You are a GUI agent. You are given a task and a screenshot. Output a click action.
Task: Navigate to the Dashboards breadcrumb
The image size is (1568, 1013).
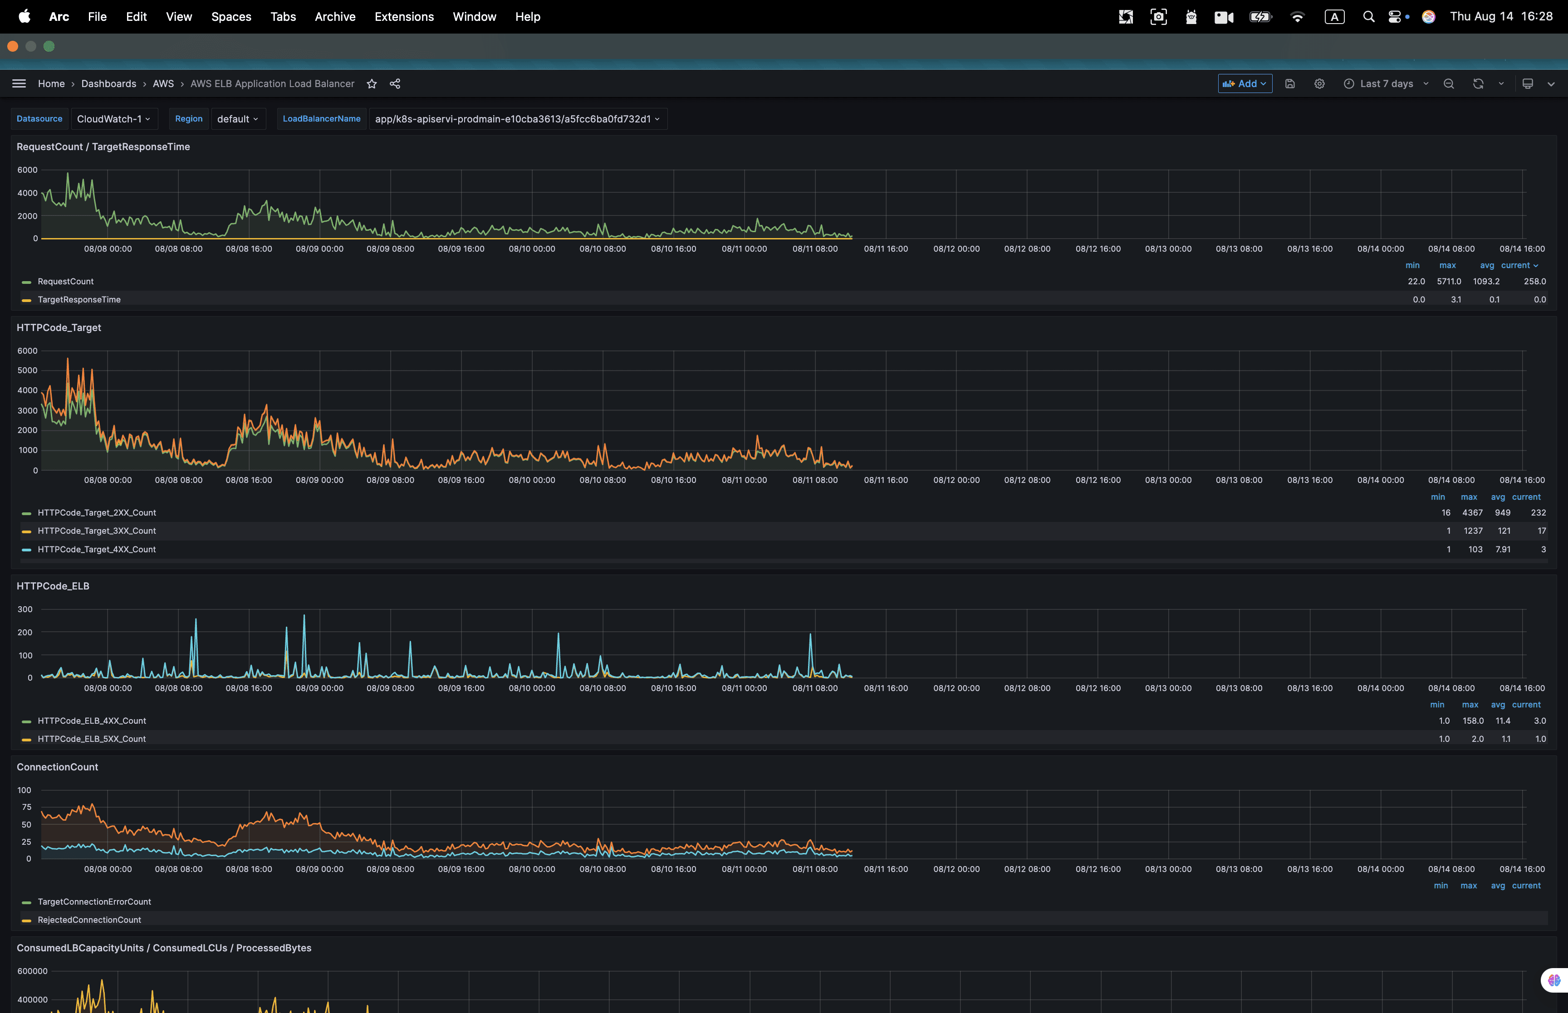click(x=108, y=83)
